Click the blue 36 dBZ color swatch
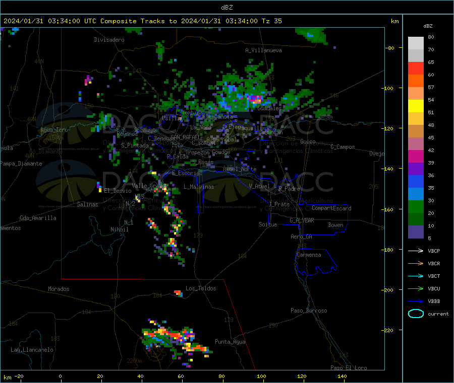This screenshot has height=383, width=454. click(416, 181)
